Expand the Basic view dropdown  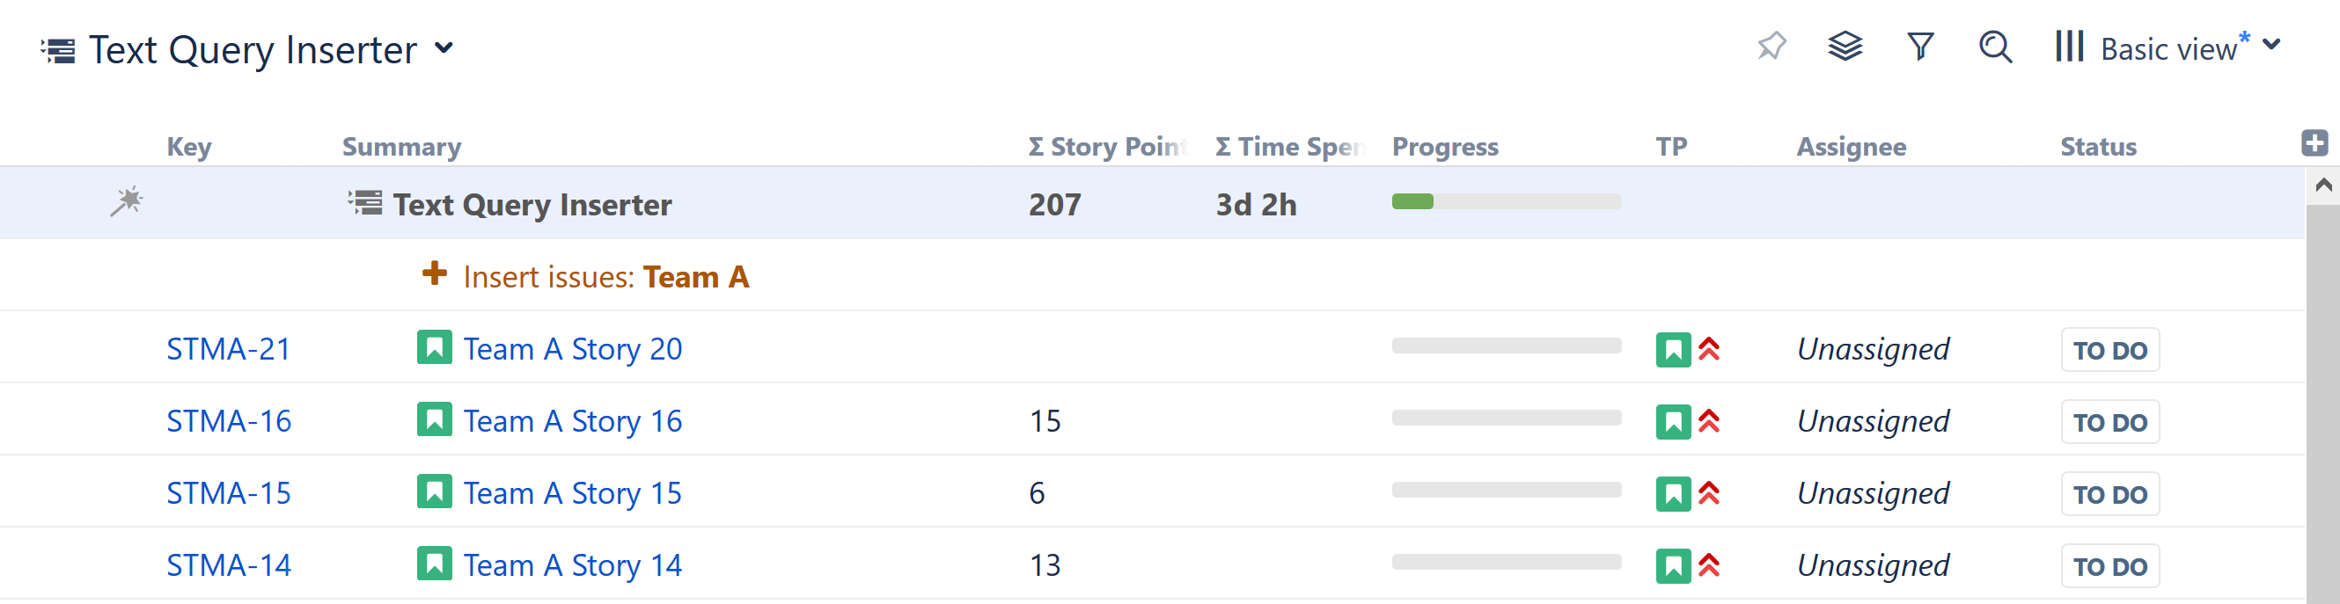point(2270,46)
